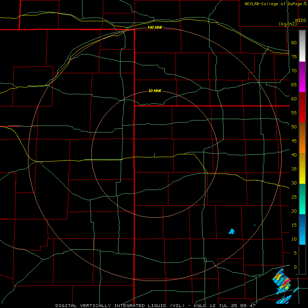The height and width of the screenshot is (308, 308).
Task: Click the orange-brown segment of the color bar
Action: [x=302, y=138]
